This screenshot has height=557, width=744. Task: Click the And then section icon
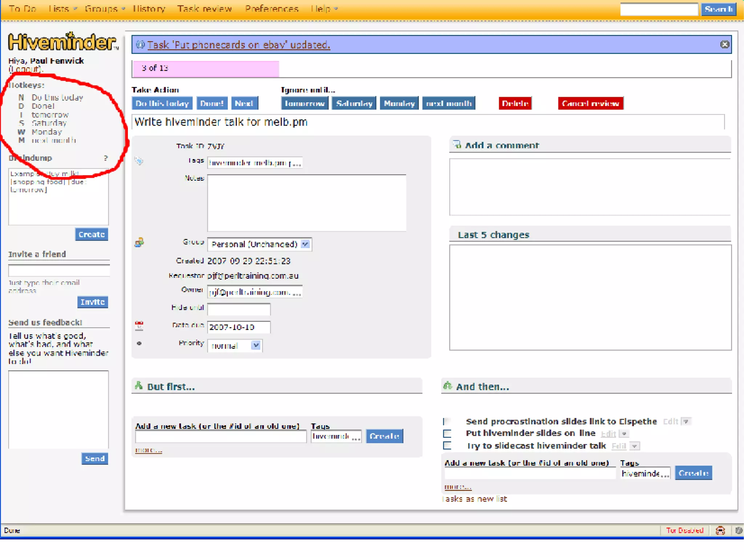tap(448, 385)
